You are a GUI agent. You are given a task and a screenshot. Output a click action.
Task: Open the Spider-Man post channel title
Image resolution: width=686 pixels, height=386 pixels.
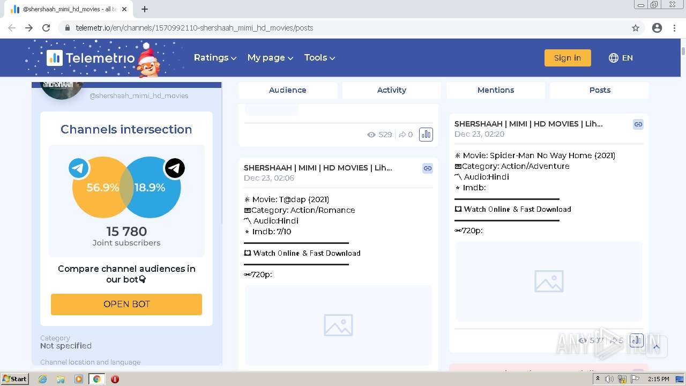pyautogui.click(x=528, y=124)
